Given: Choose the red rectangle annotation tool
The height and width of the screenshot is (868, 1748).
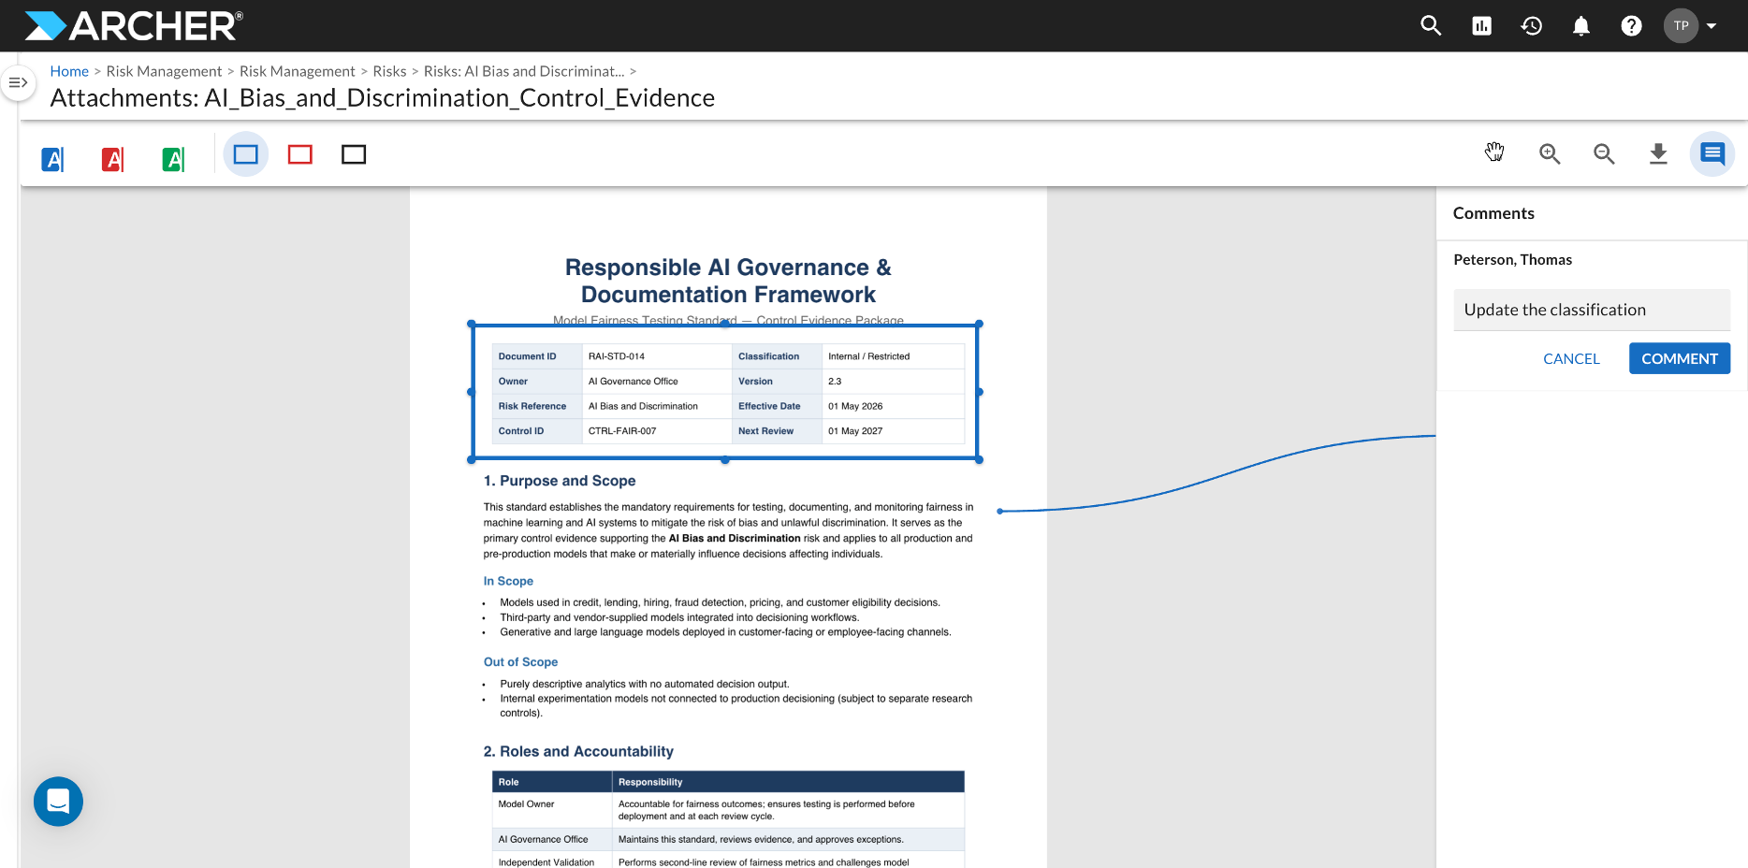Looking at the screenshot, I should tap(300, 154).
